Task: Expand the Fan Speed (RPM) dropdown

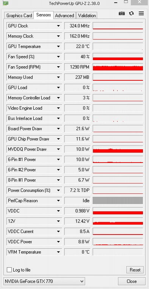Action: coord(58,67)
